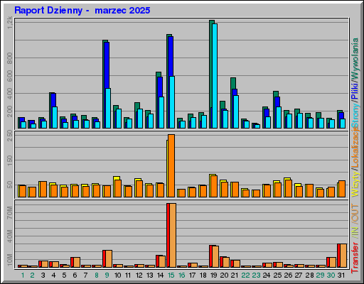
Task: Click day label 17 on the x-axis
Action: click(x=193, y=275)
